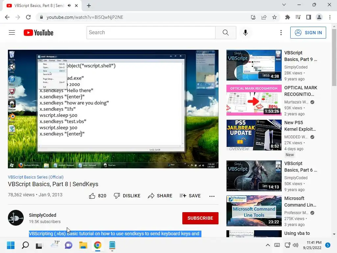SAVE the video to a playlist
The image size is (337, 253).
[190, 196]
